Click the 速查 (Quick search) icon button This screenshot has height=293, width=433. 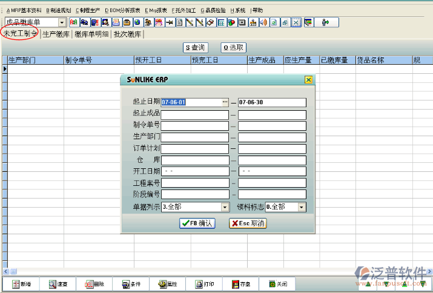coord(59,284)
